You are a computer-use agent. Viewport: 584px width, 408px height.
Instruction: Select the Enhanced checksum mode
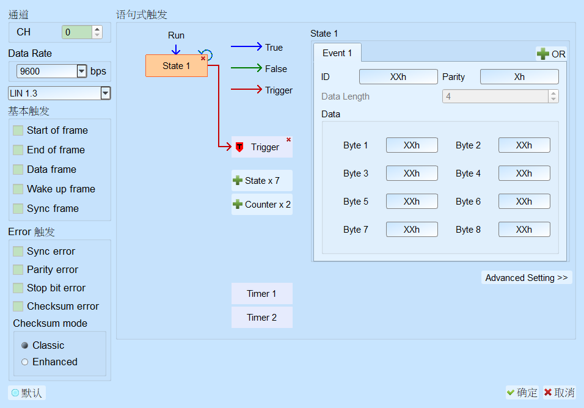click(24, 362)
